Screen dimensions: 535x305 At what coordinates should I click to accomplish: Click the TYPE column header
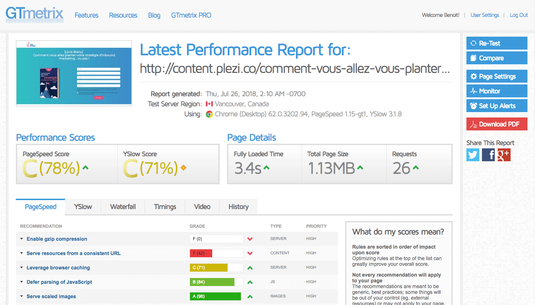(276, 226)
